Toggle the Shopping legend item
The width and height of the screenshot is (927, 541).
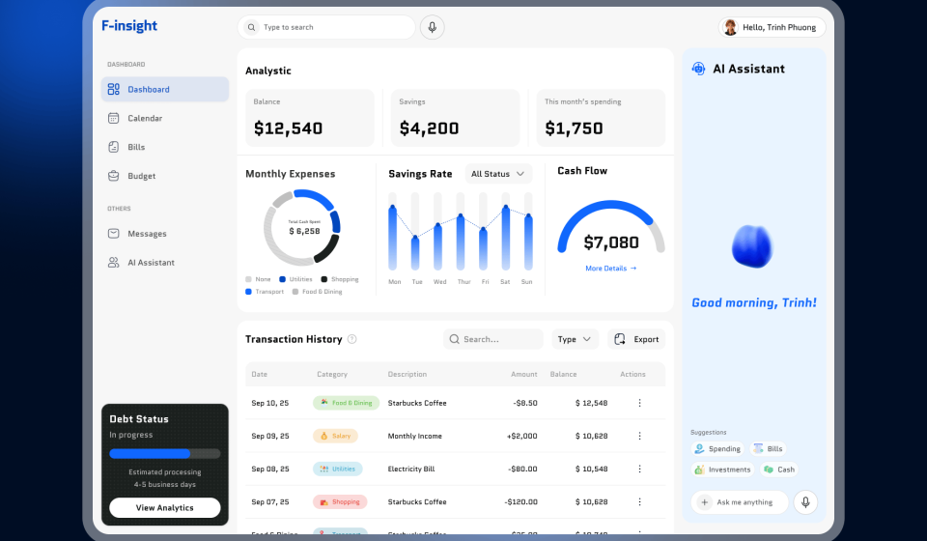340,279
